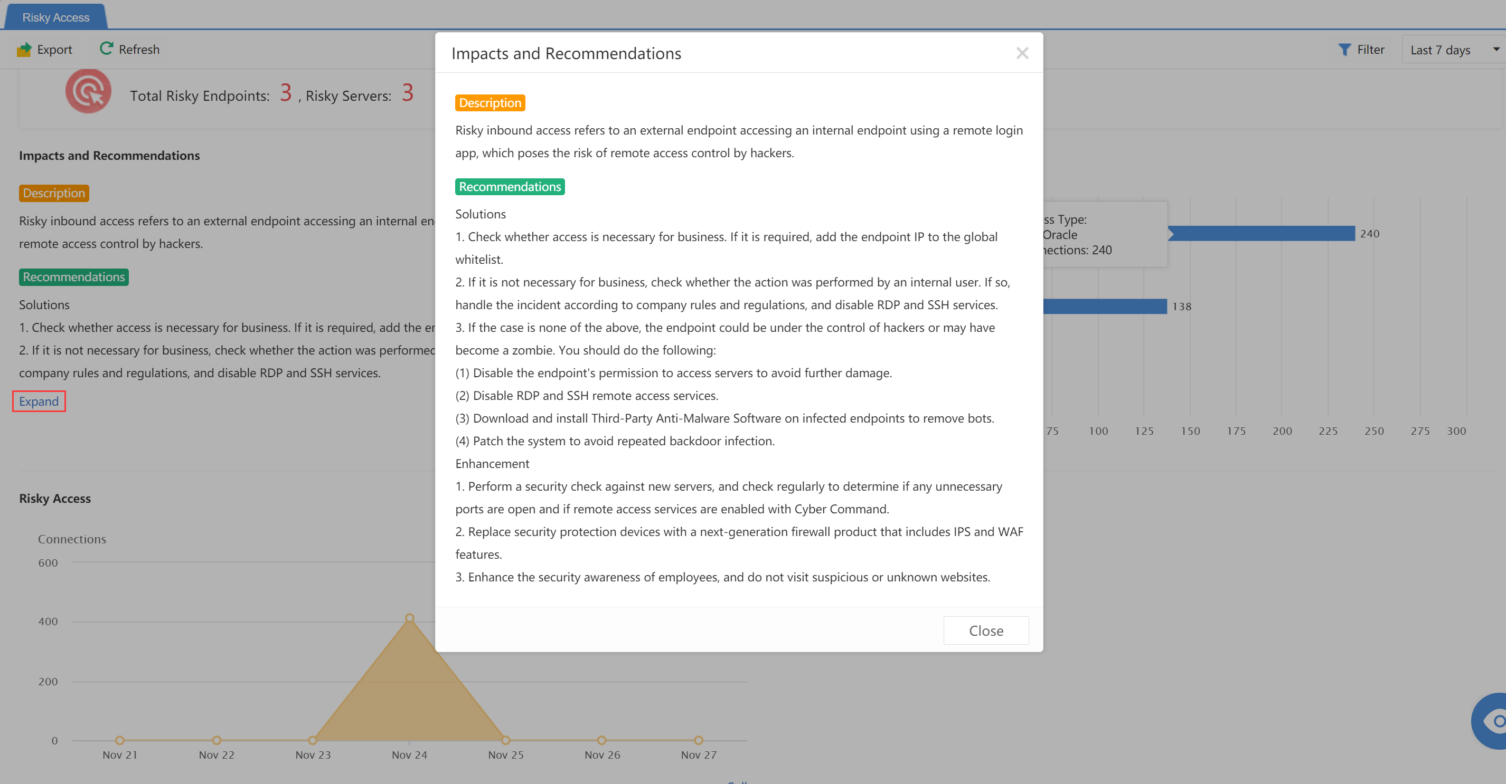Click the Nov 27 chart data point
Screen dimensions: 1506x784
(x=699, y=740)
